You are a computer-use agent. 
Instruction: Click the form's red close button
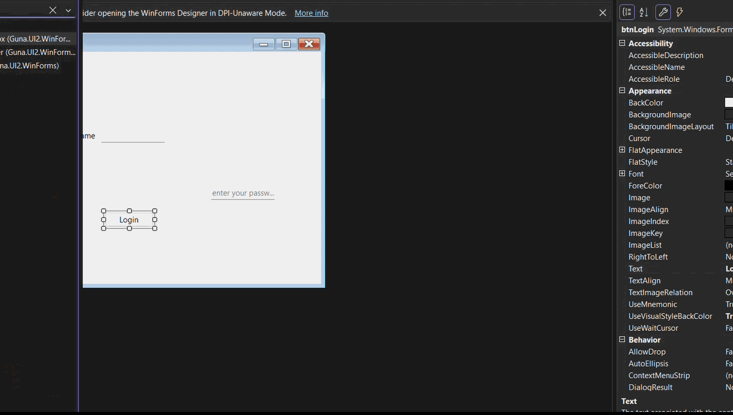[309, 44]
